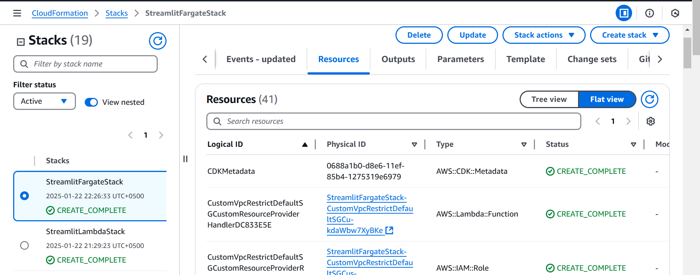Click CREATE_COMPLETE status in CDKMetadata row
The height and width of the screenshot is (275, 700).
[x=586, y=171]
